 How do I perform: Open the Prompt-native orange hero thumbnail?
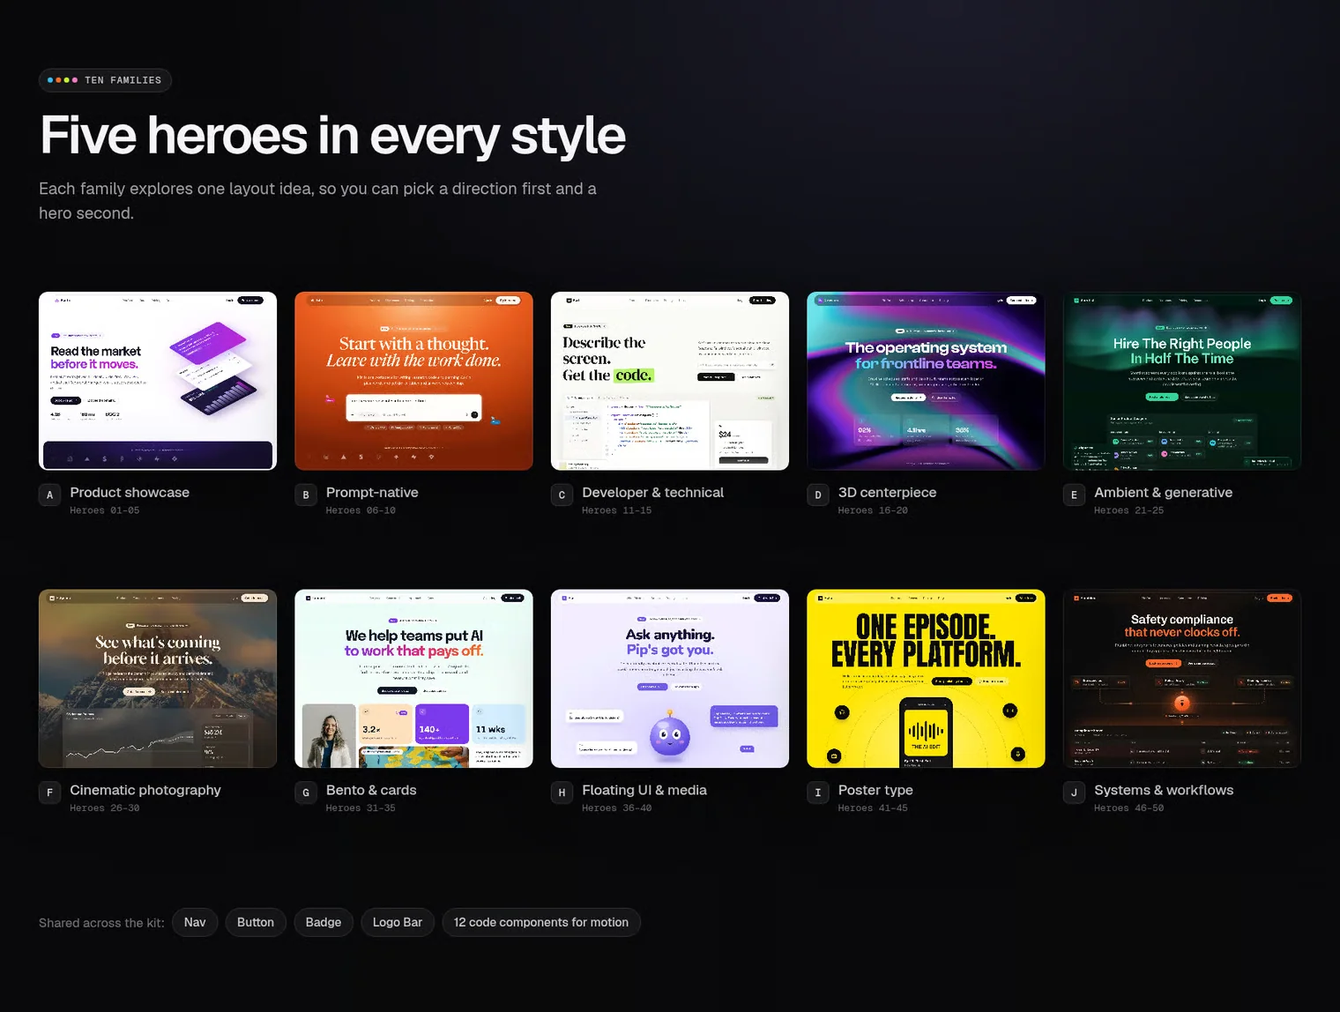click(413, 381)
